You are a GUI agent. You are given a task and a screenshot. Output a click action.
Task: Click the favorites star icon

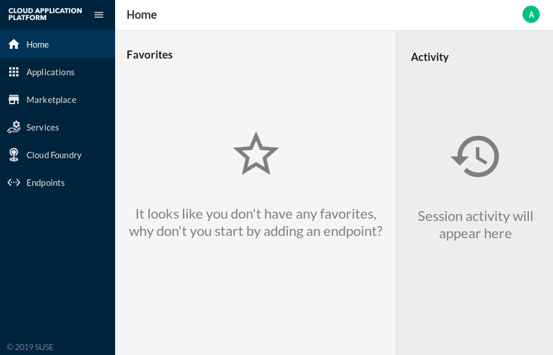point(256,154)
